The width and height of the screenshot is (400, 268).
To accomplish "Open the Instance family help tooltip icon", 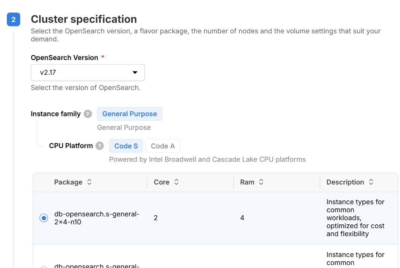I will [88, 114].
